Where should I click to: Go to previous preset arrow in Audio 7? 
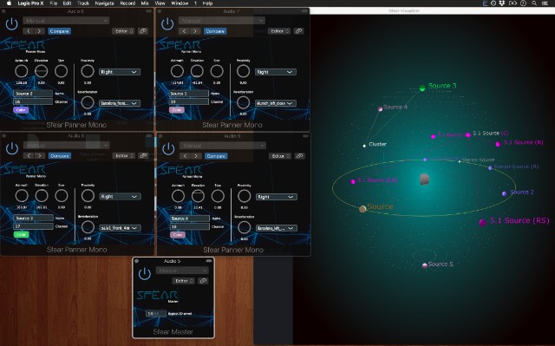[x=184, y=31]
